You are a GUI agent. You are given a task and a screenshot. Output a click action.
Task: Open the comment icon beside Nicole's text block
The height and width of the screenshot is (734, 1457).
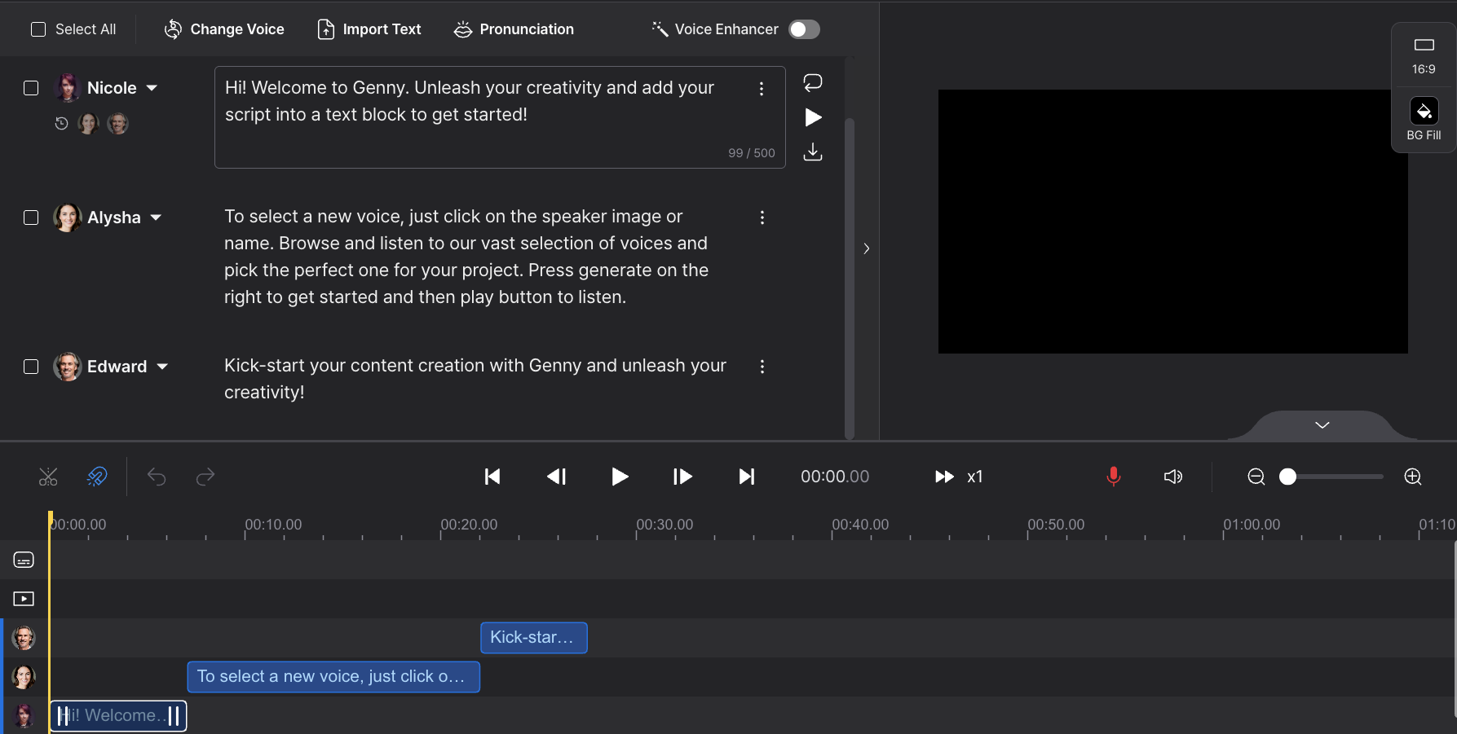click(812, 82)
